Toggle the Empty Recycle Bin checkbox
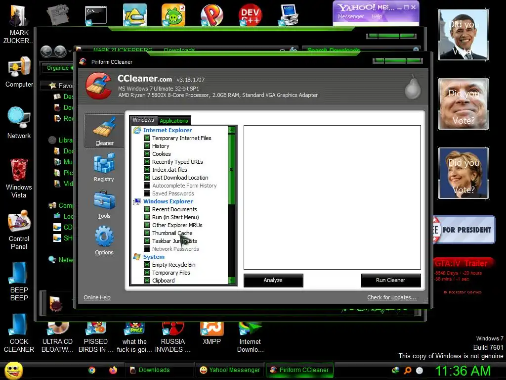Image resolution: width=506 pixels, height=380 pixels. click(x=147, y=265)
